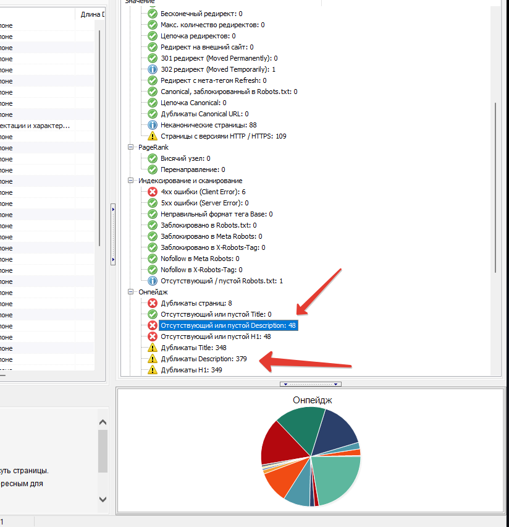Select Дубликаты Description: 379 item
This screenshot has width=509, height=527.
point(204,359)
